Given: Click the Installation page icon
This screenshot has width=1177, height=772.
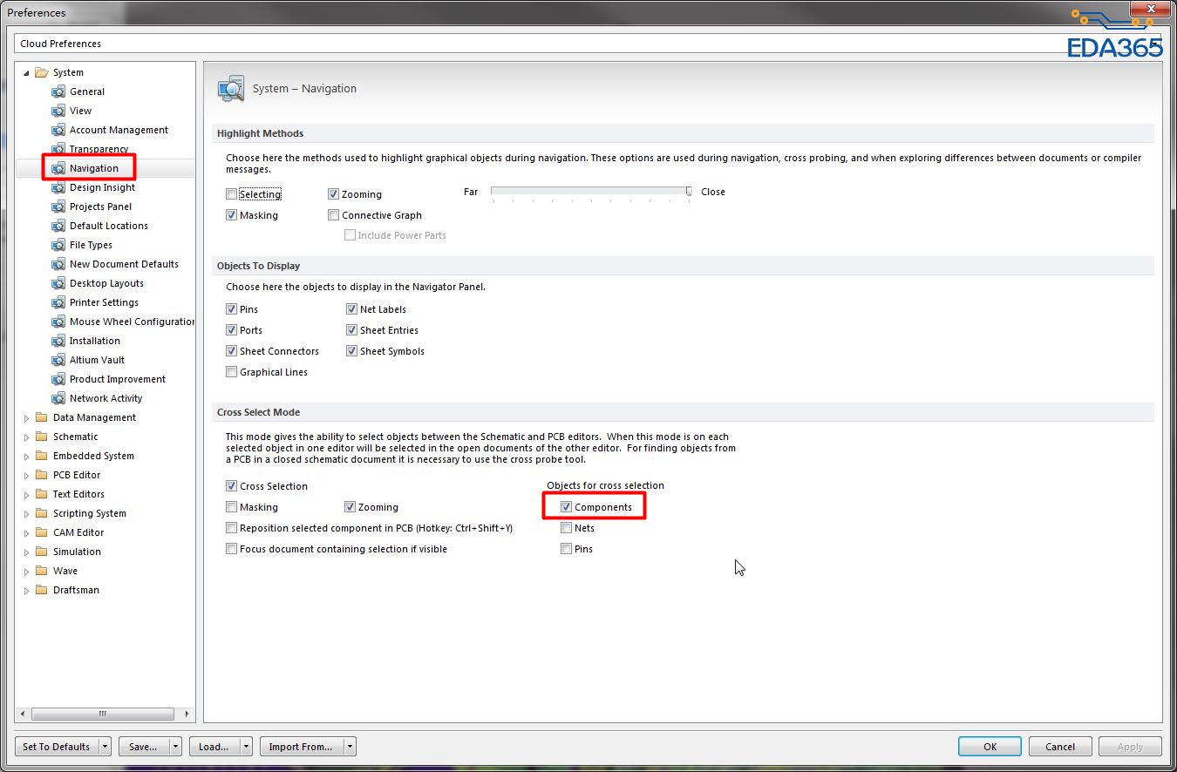Looking at the screenshot, I should coord(58,341).
